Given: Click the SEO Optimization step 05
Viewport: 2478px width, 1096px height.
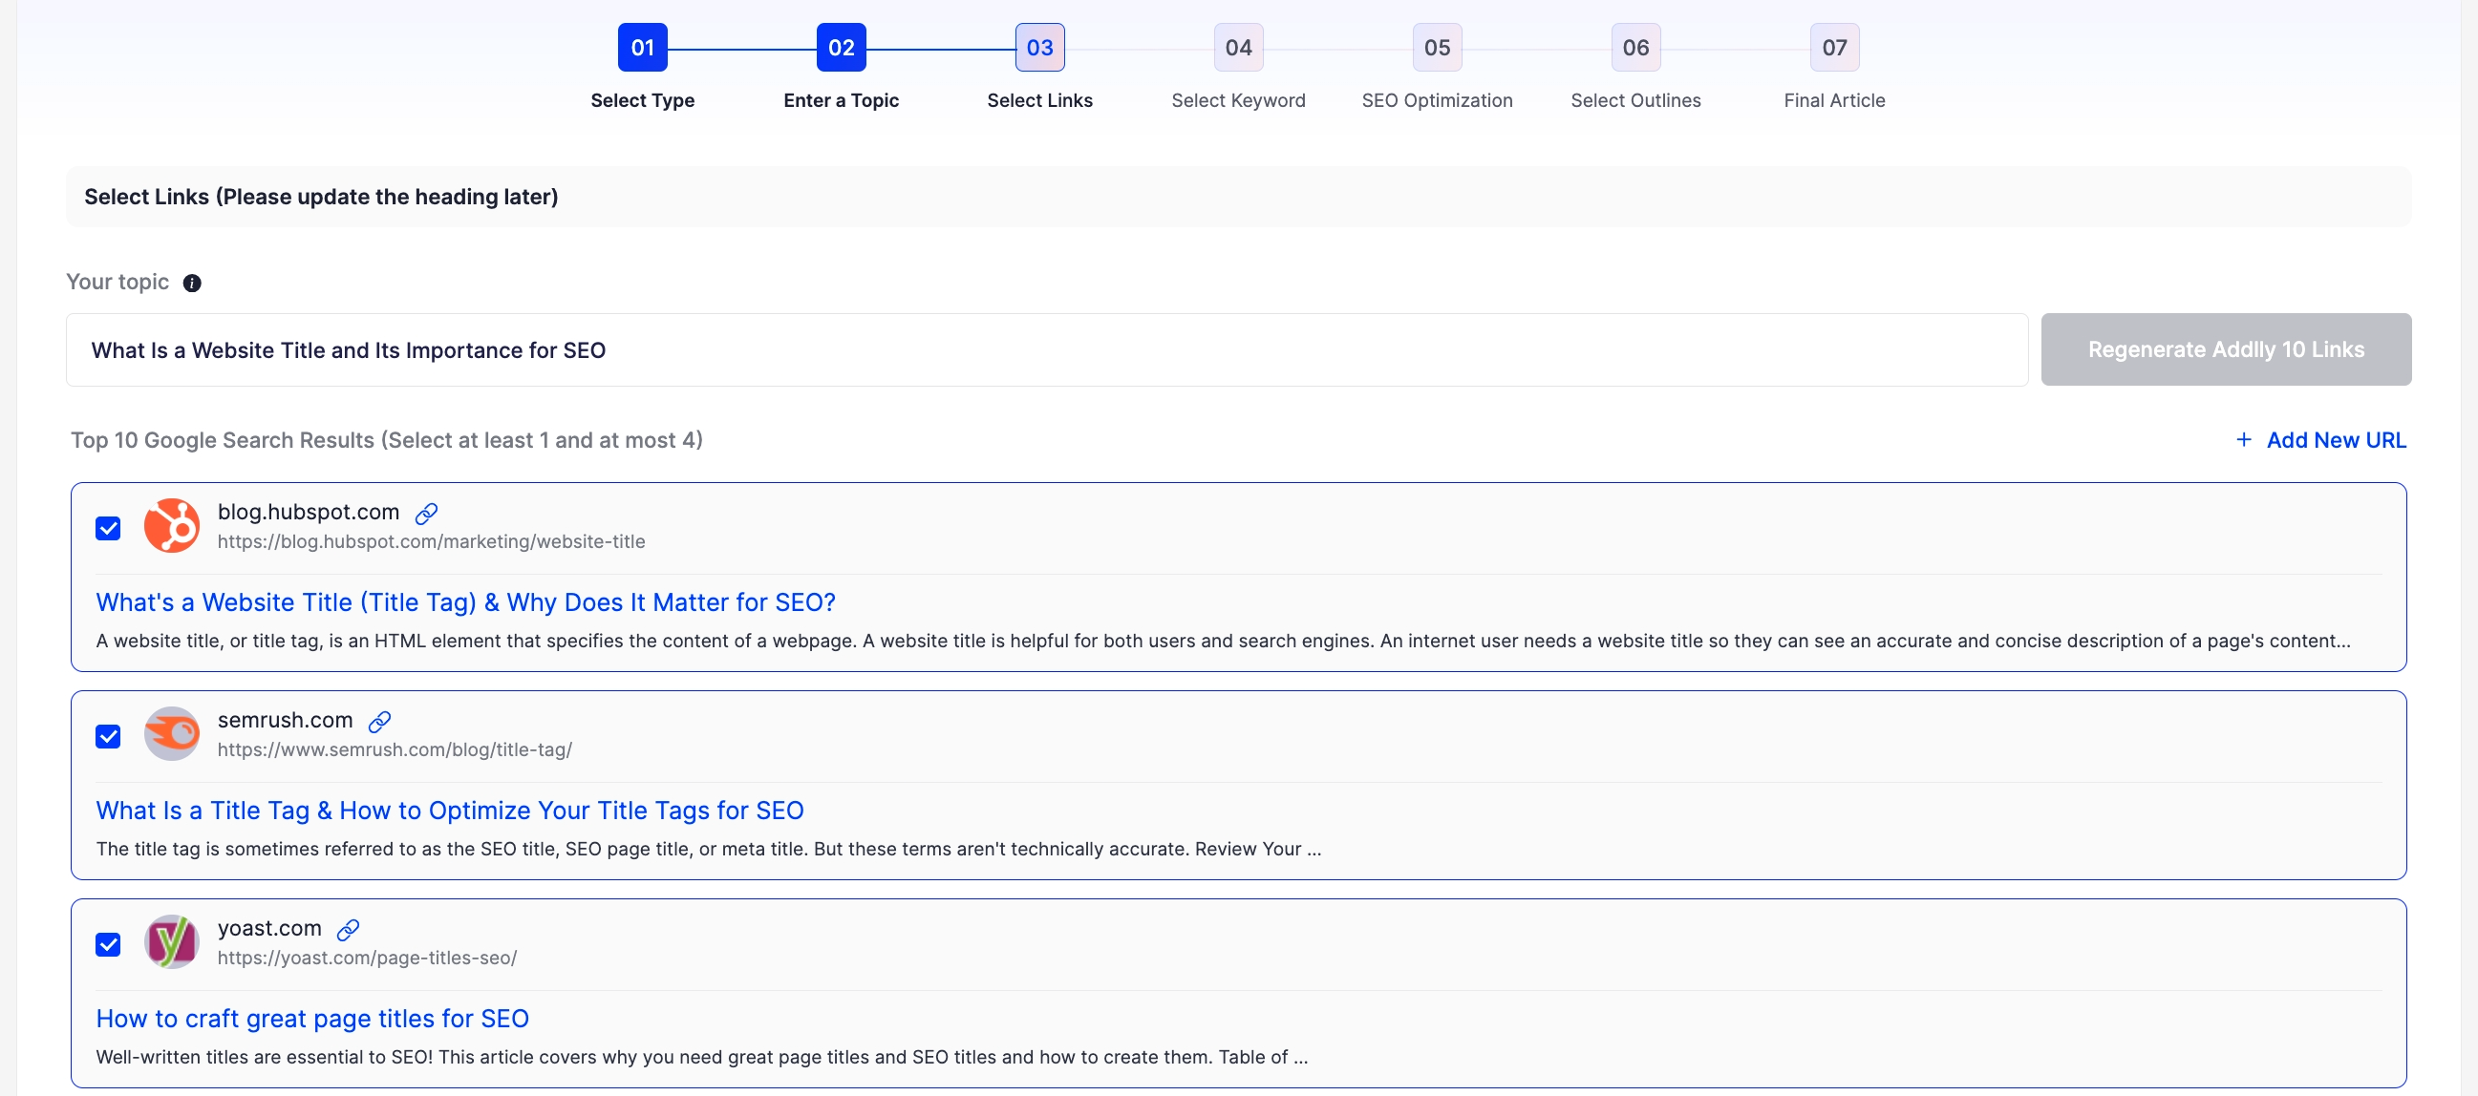Looking at the screenshot, I should [x=1437, y=48].
